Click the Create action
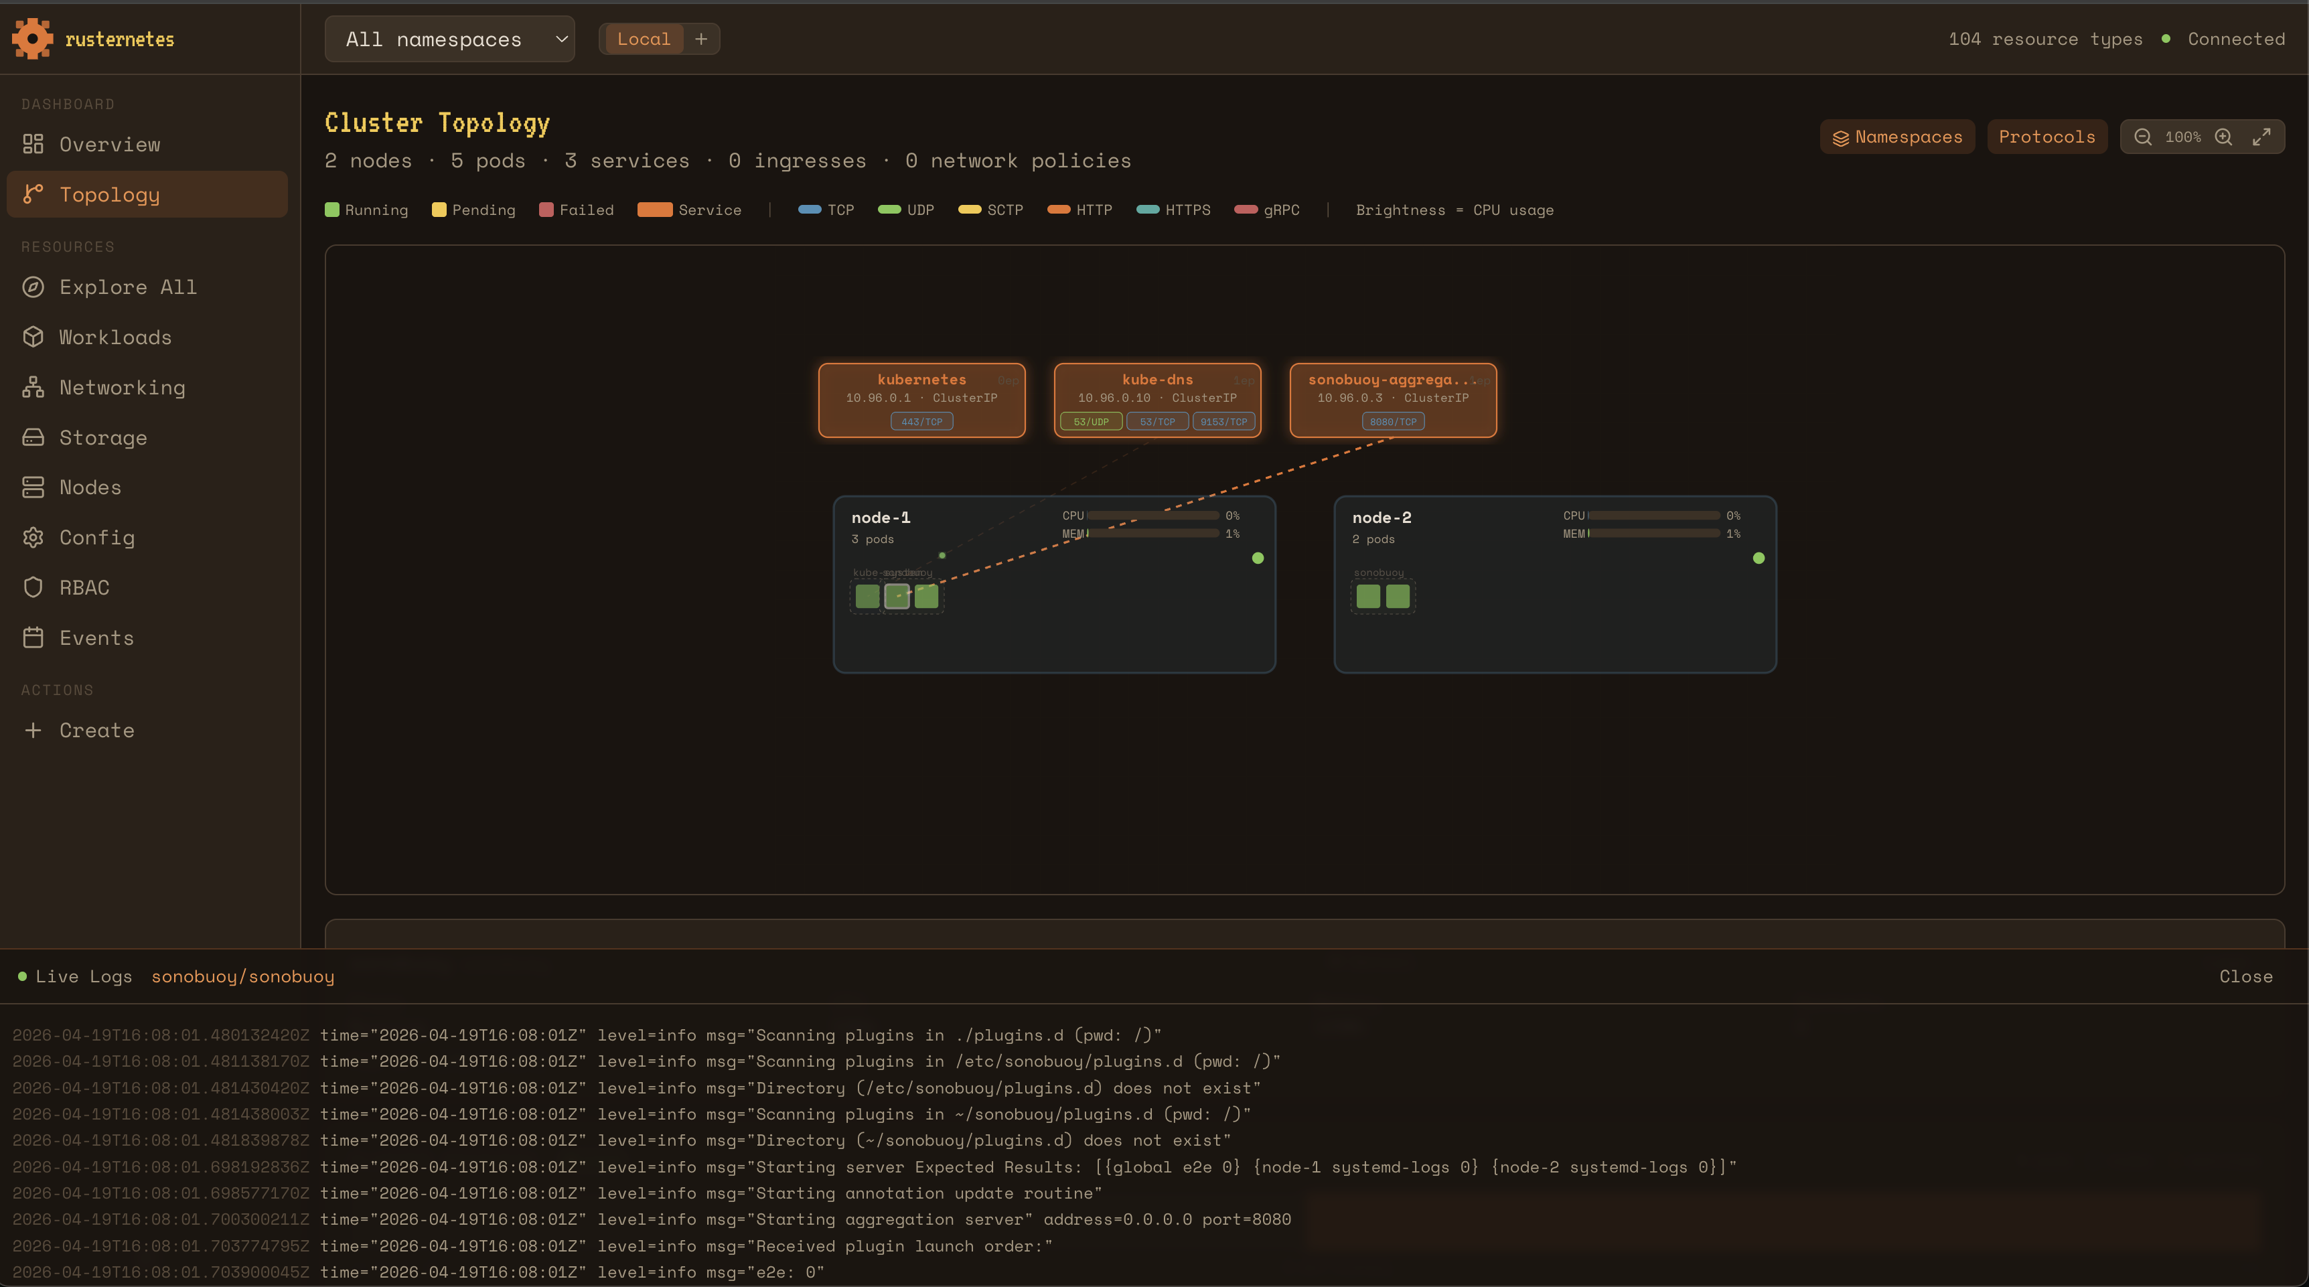Viewport: 2309px width, 1287px height. pos(96,731)
